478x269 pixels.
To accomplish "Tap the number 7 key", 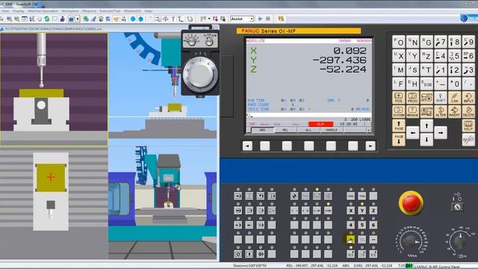I will pyautogui.click(x=441, y=42).
